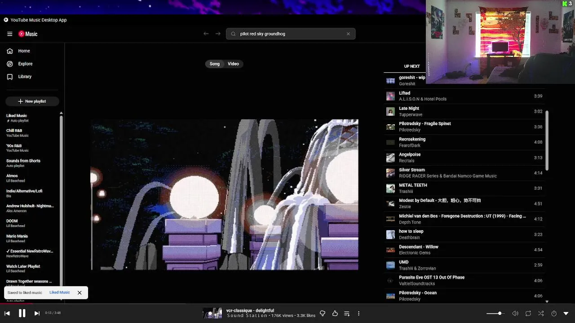The height and width of the screenshot is (323, 575).
Task: Open more actions three-dot menu
Action: (358, 314)
